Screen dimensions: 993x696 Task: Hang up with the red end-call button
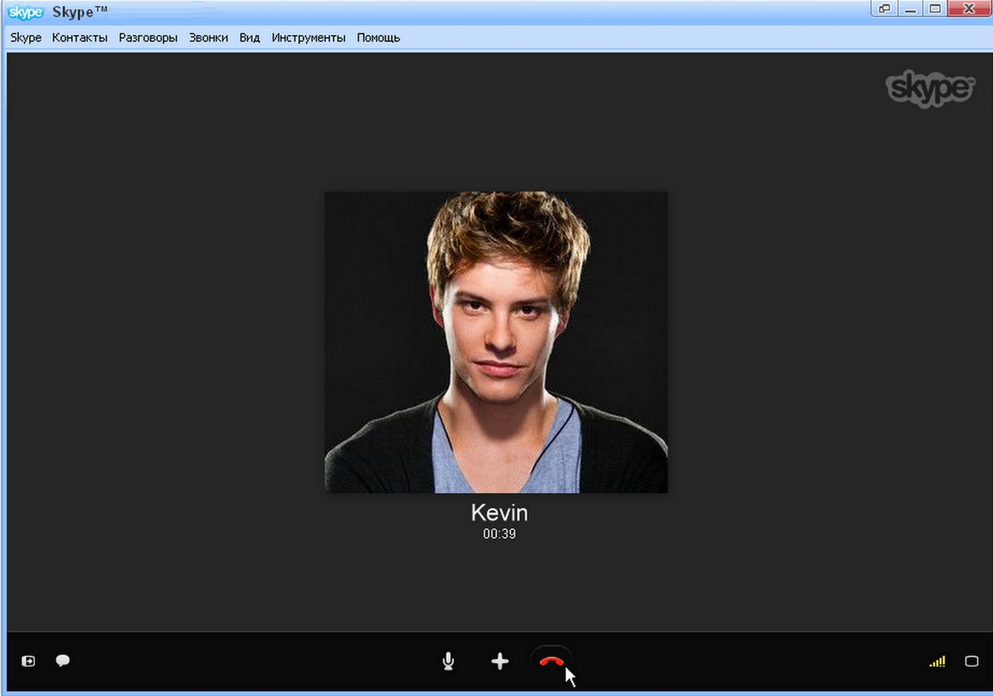(551, 661)
